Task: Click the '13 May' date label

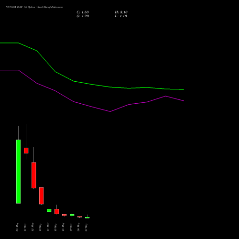Action: point(40,227)
